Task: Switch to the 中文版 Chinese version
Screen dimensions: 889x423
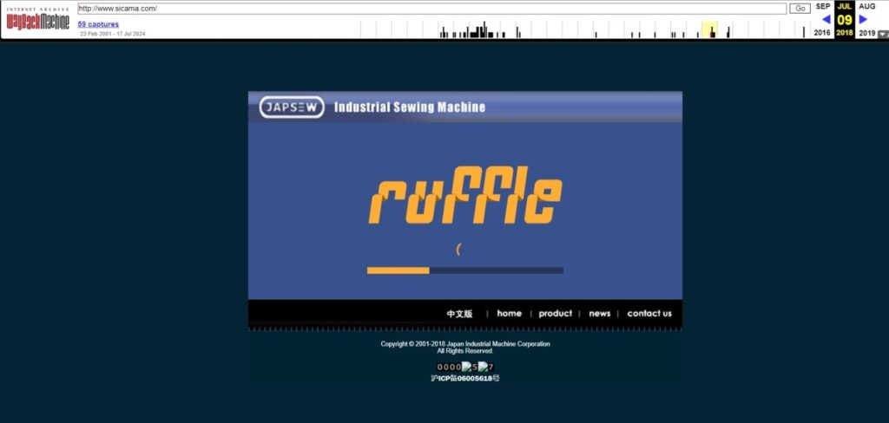Action: 459,314
